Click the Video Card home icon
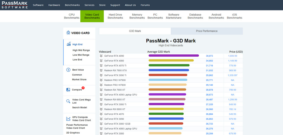Screen dimensions: 283x135 pyautogui.click(x=68, y=33)
